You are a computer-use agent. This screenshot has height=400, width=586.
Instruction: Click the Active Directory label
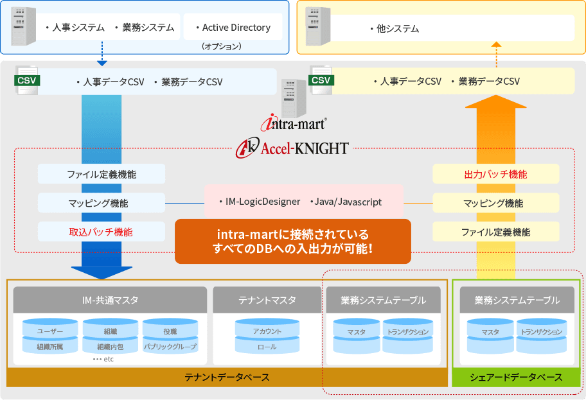click(236, 28)
